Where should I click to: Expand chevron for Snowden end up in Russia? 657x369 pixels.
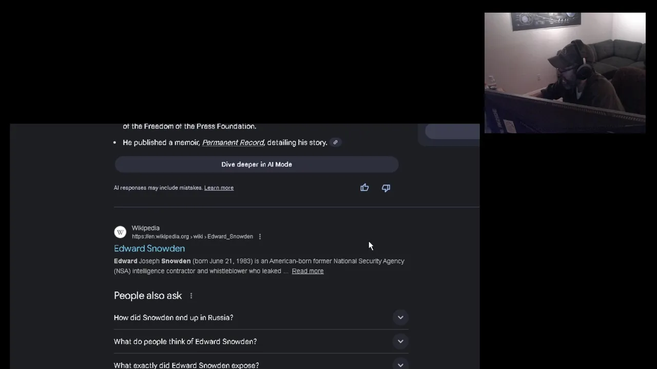pyautogui.click(x=400, y=318)
